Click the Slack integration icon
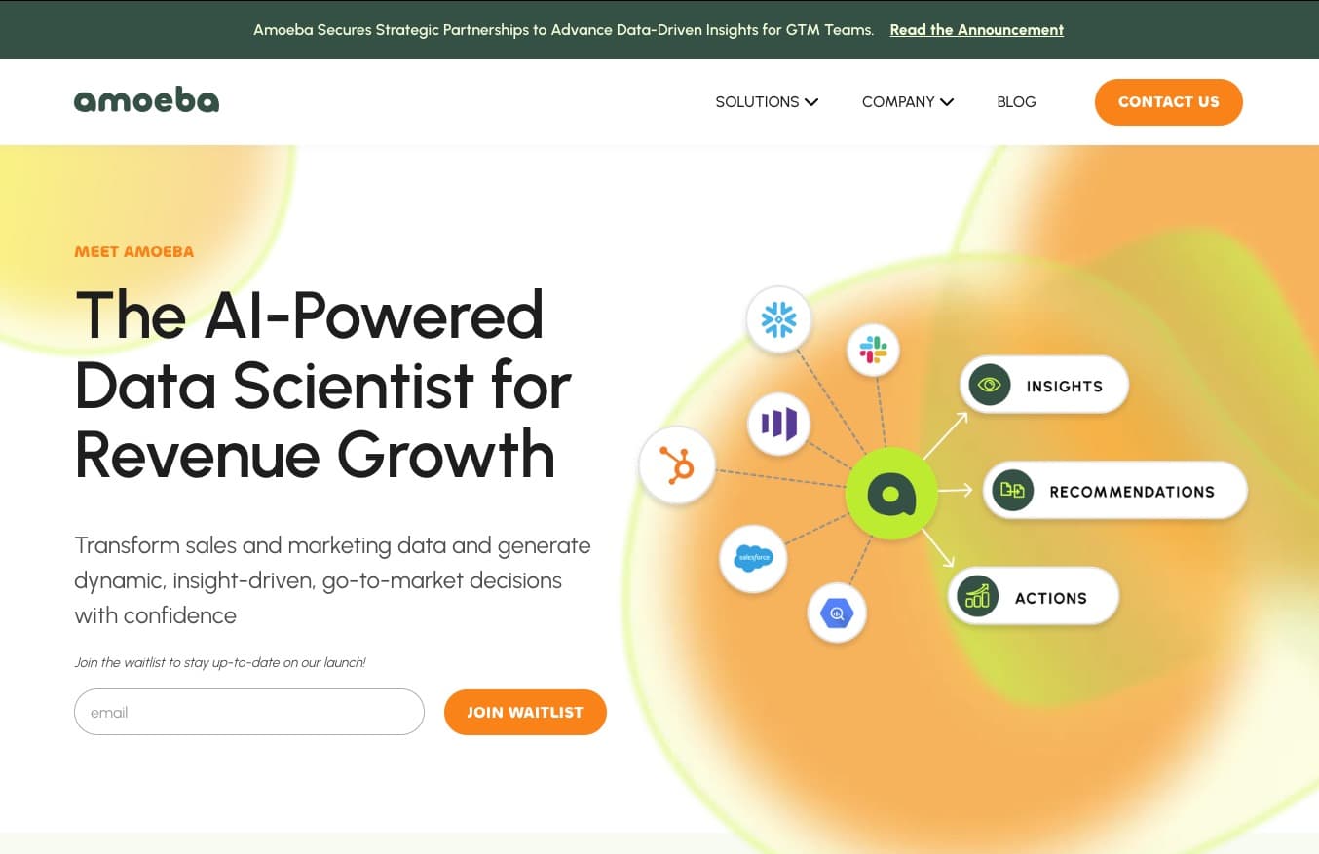The height and width of the screenshot is (854, 1319). click(x=873, y=351)
